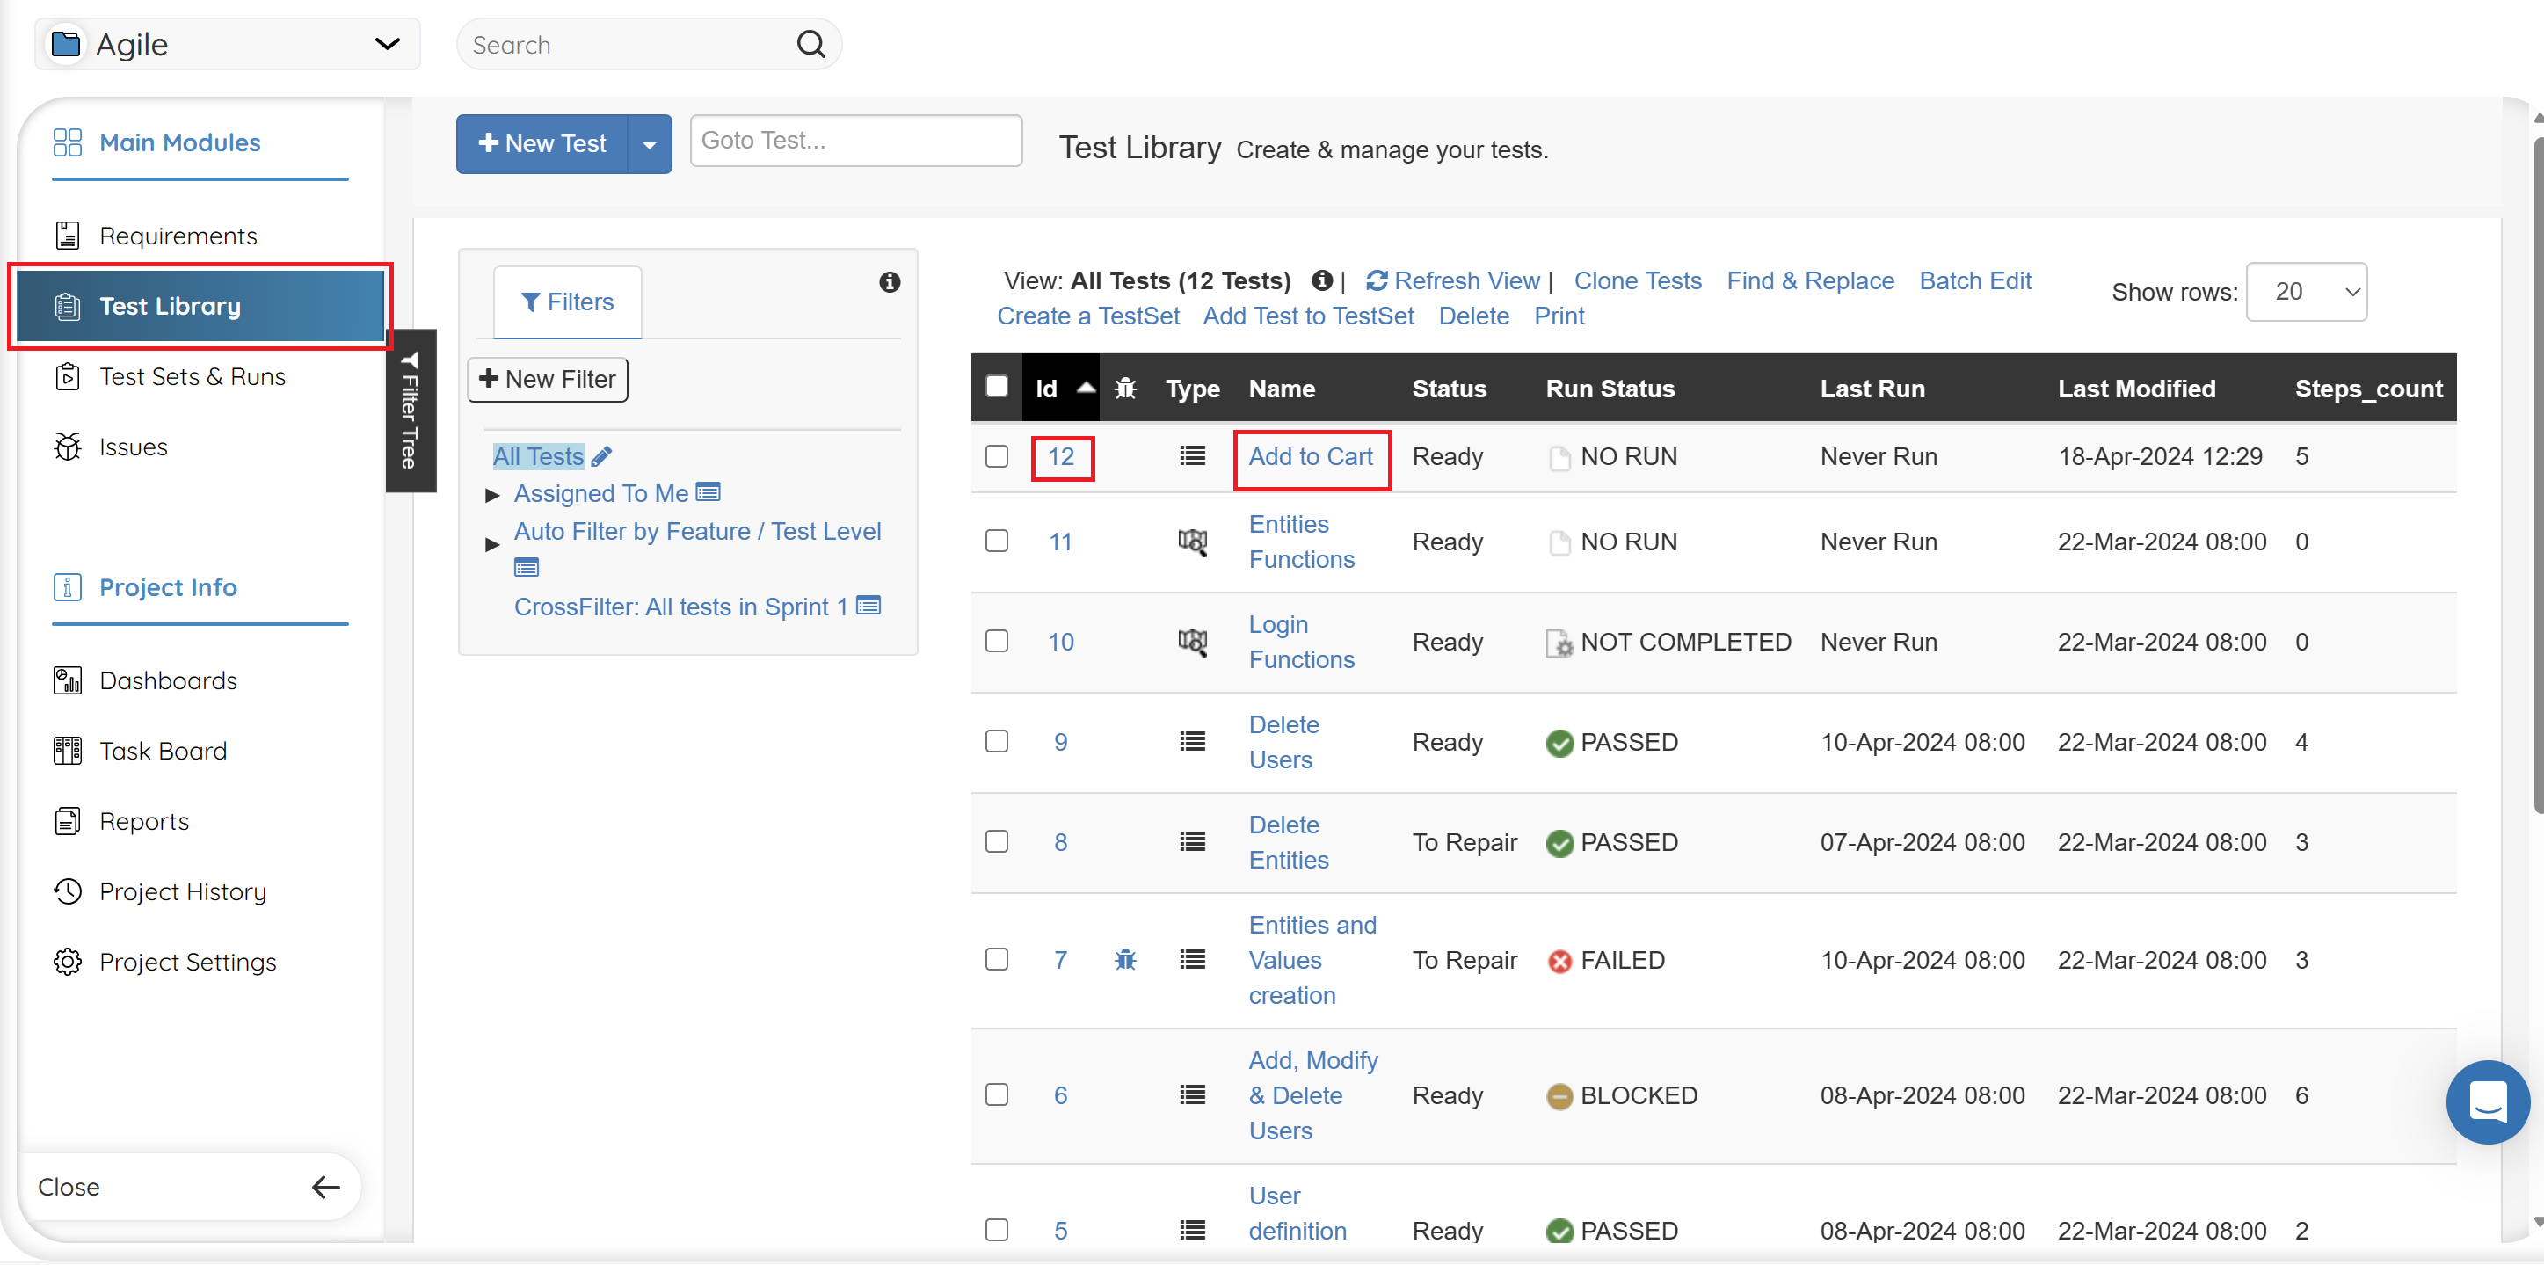Switch to the Filters tab
The width and height of the screenshot is (2544, 1265).
[x=567, y=302]
